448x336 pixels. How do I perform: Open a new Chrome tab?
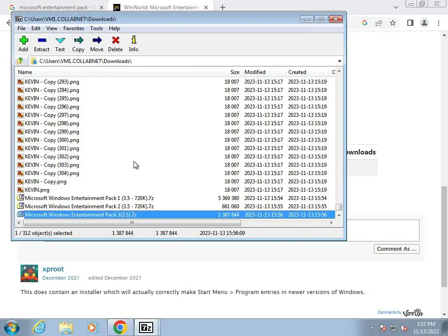point(223,8)
